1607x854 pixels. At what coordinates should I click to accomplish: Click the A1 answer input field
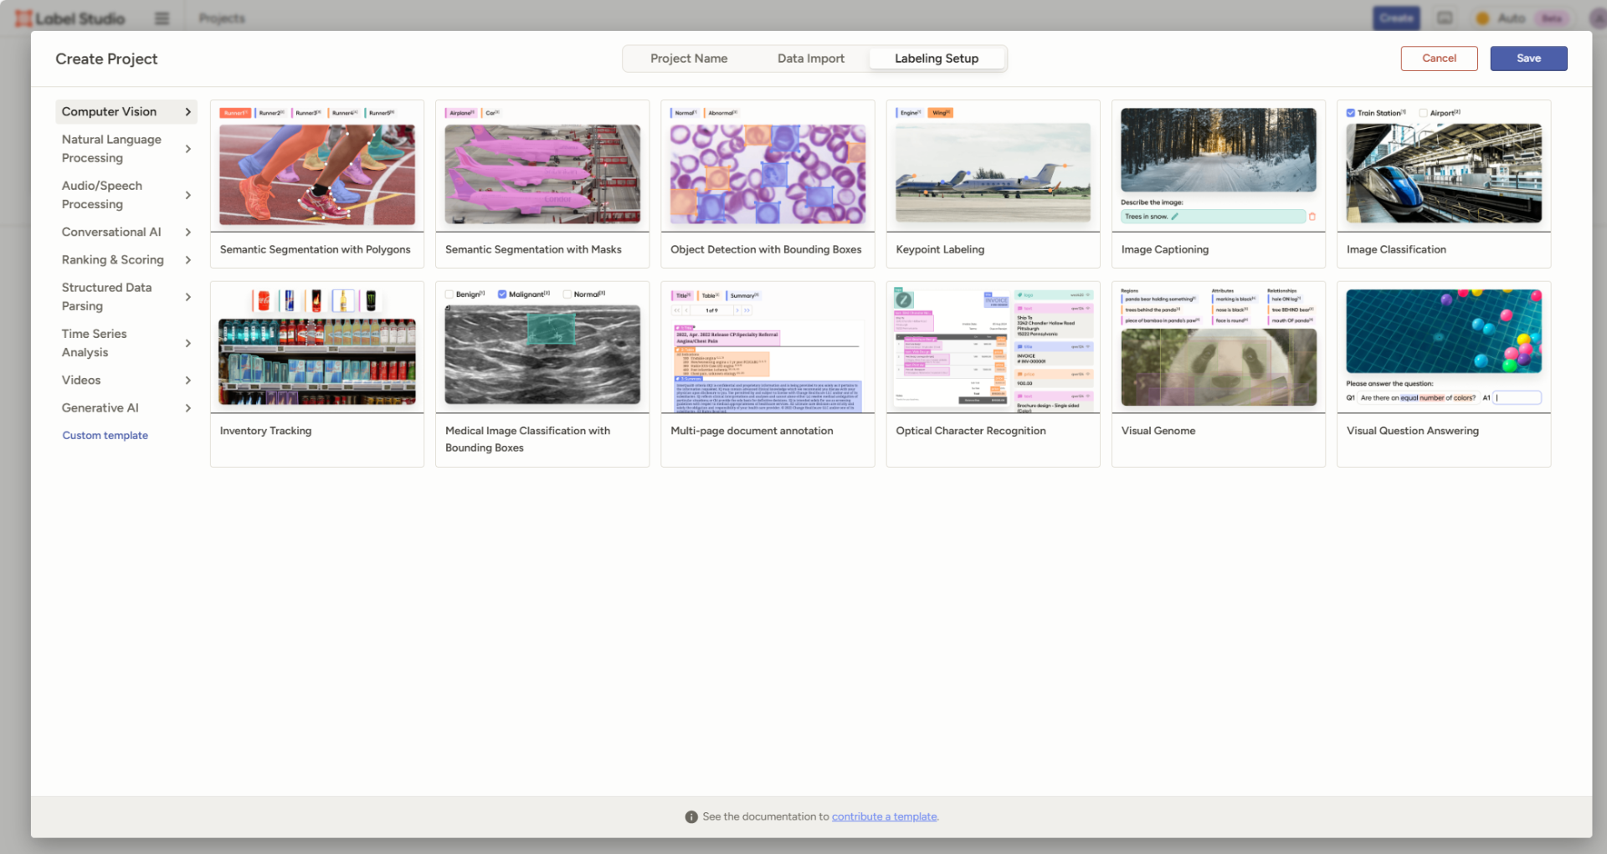tap(1517, 398)
